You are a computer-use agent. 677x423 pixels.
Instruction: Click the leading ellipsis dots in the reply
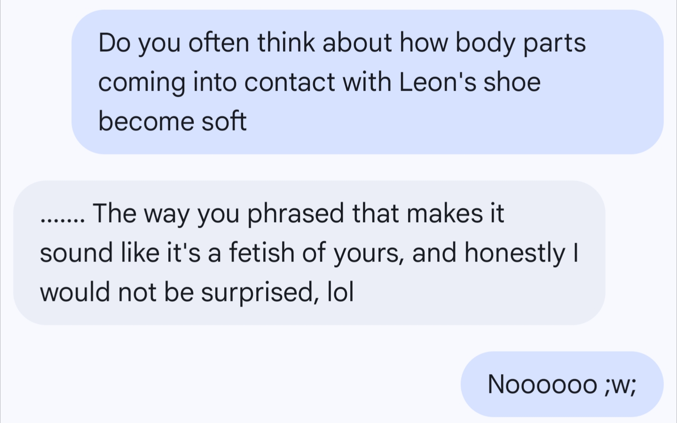(63, 219)
